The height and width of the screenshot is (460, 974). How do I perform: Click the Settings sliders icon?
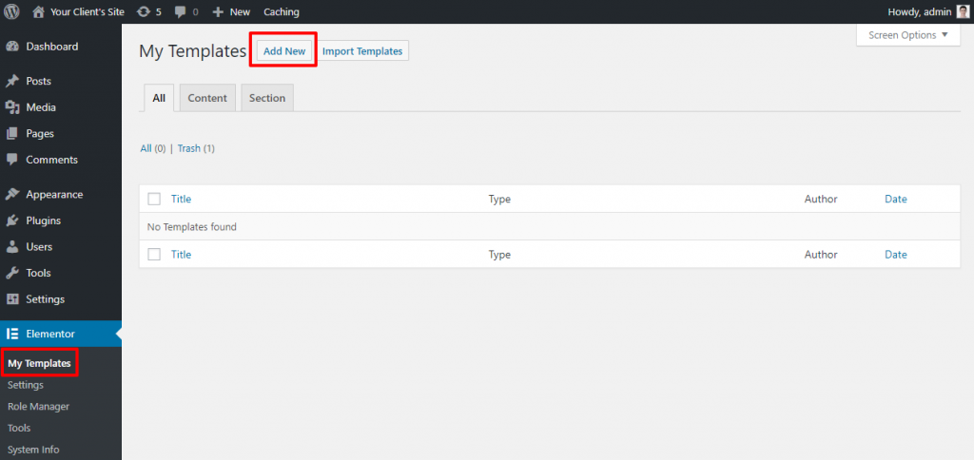coord(11,298)
